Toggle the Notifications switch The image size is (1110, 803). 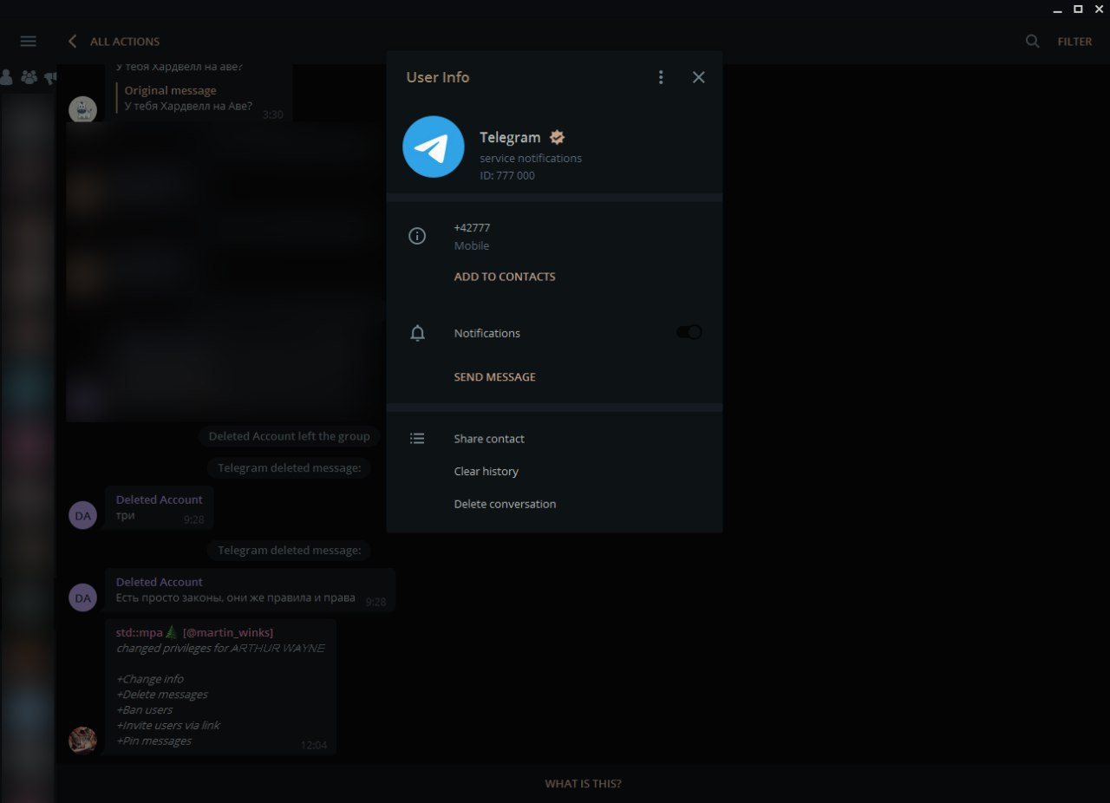[x=689, y=332]
